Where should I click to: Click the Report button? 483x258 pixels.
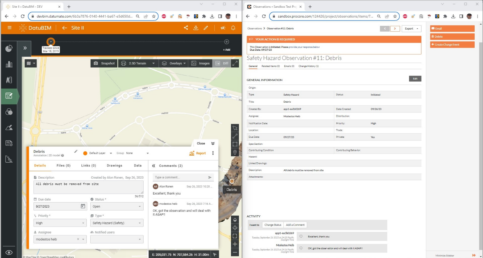click(197, 153)
